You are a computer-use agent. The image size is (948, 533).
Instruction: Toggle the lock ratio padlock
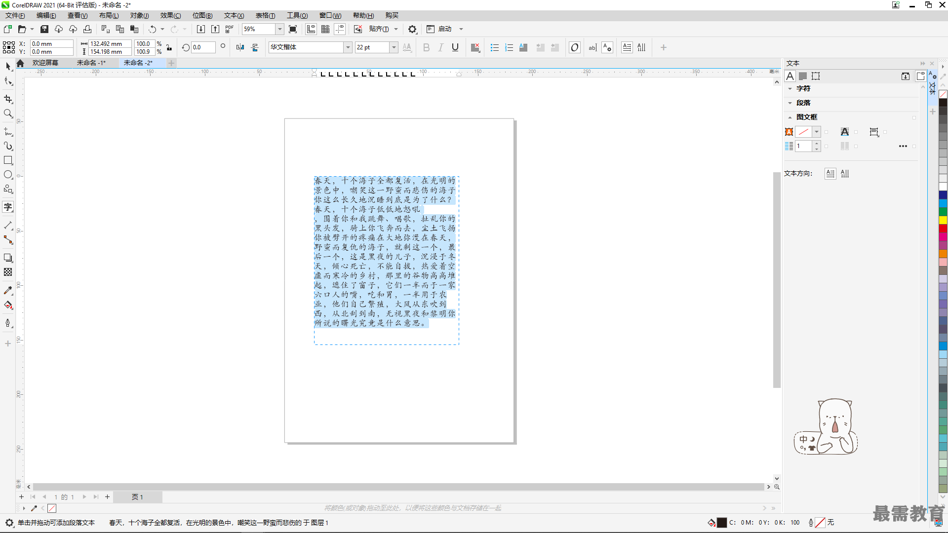point(169,47)
